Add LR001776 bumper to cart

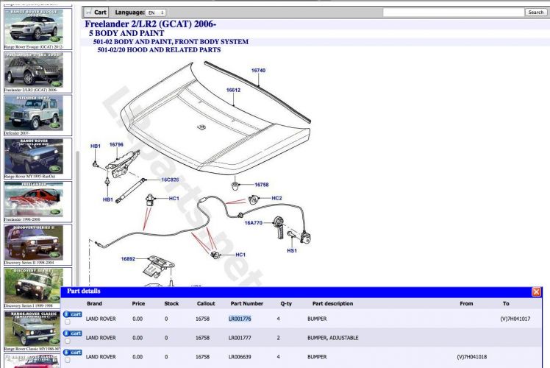coord(73,314)
